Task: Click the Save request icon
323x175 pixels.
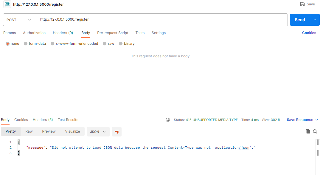Action: coord(302,4)
